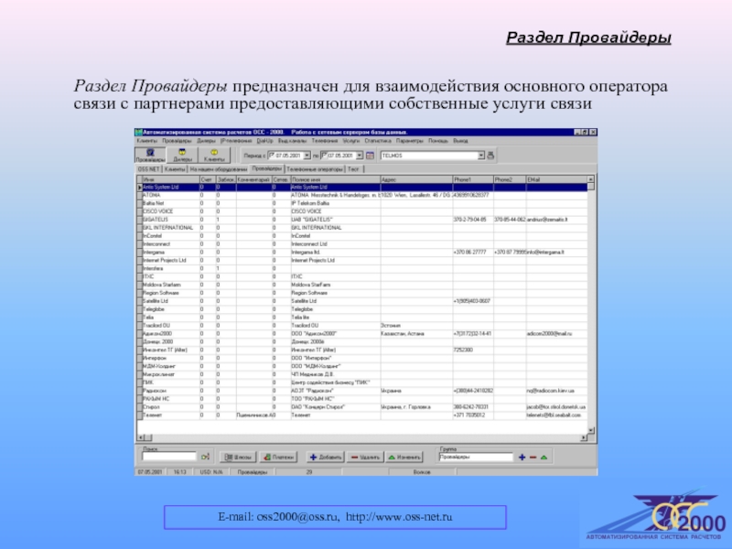Open Дилеры via the toolbar icon
732x549 pixels.
click(x=181, y=156)
